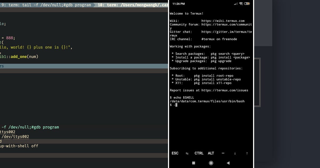Toggle the CTRL modifier key

199,153
